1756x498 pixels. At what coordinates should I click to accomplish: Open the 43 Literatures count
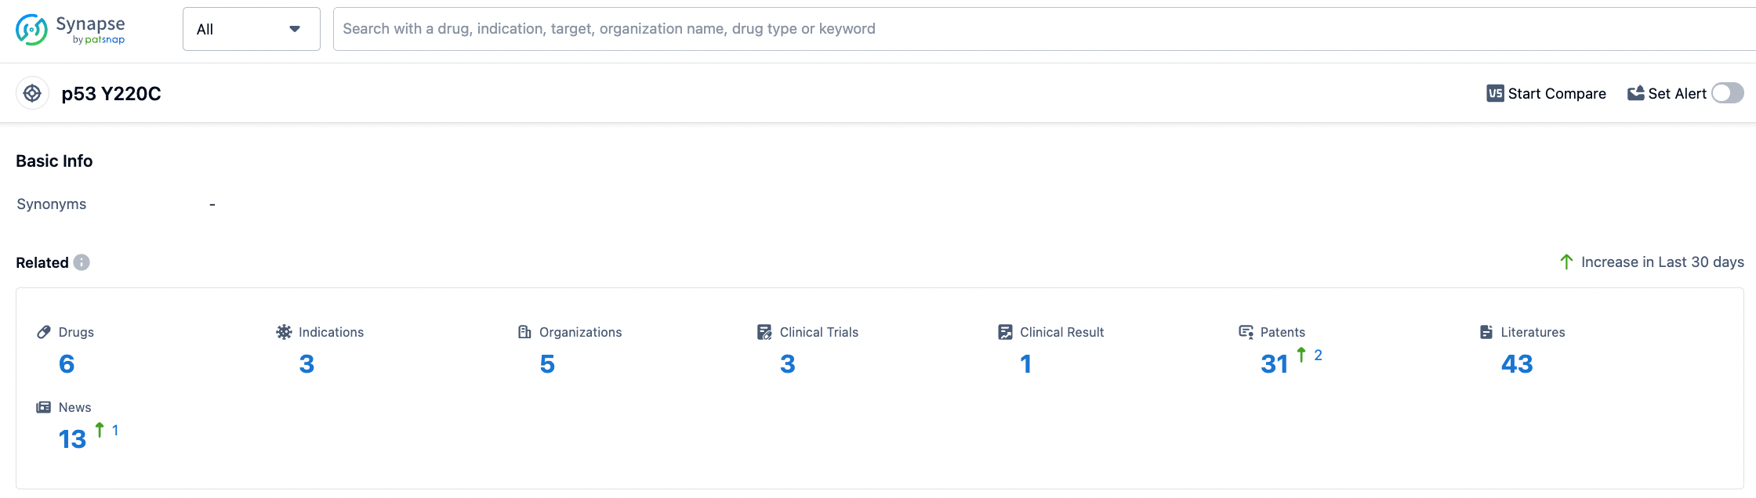click(x=1516, y=364)
